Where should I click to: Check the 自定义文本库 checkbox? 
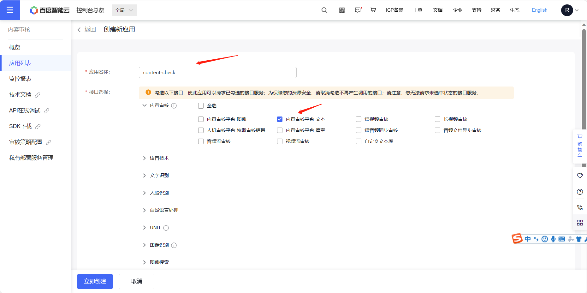tap(359, 141)
